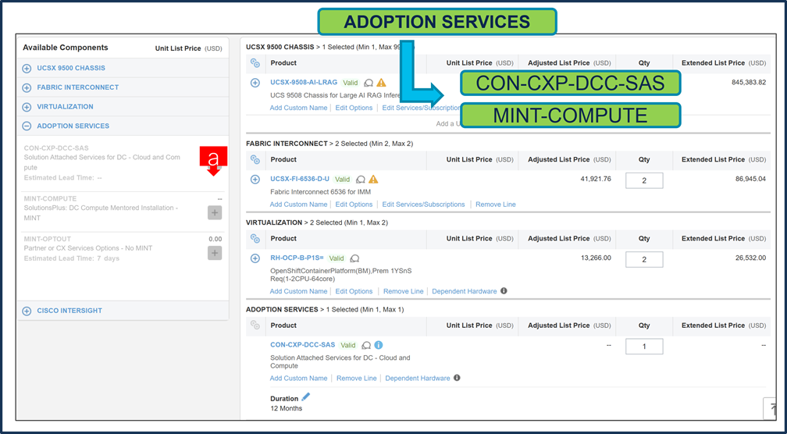787x434 pixels.
Task: Click the Estimated Lead Time: 7 days text
Action: (x=72, y=258)
